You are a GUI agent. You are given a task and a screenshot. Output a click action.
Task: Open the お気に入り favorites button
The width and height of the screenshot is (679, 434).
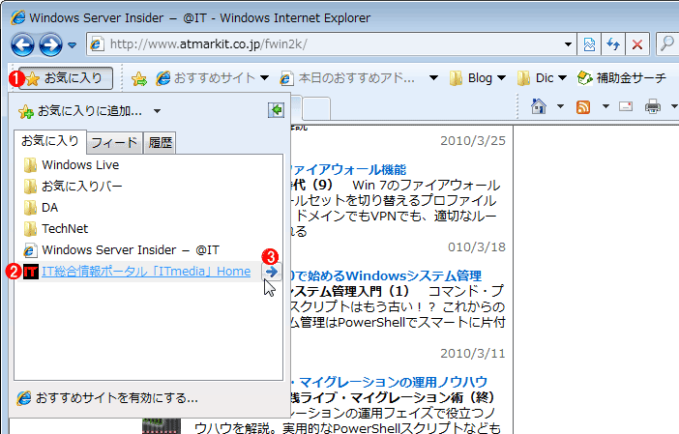point(66,78)
